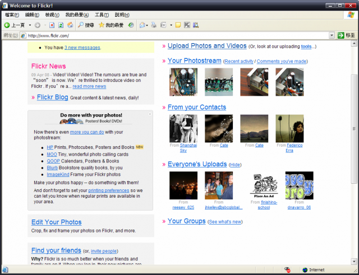359x275 pixels.
Task: Open Upload Photos and Videos link
Action: tap(207, 46)
